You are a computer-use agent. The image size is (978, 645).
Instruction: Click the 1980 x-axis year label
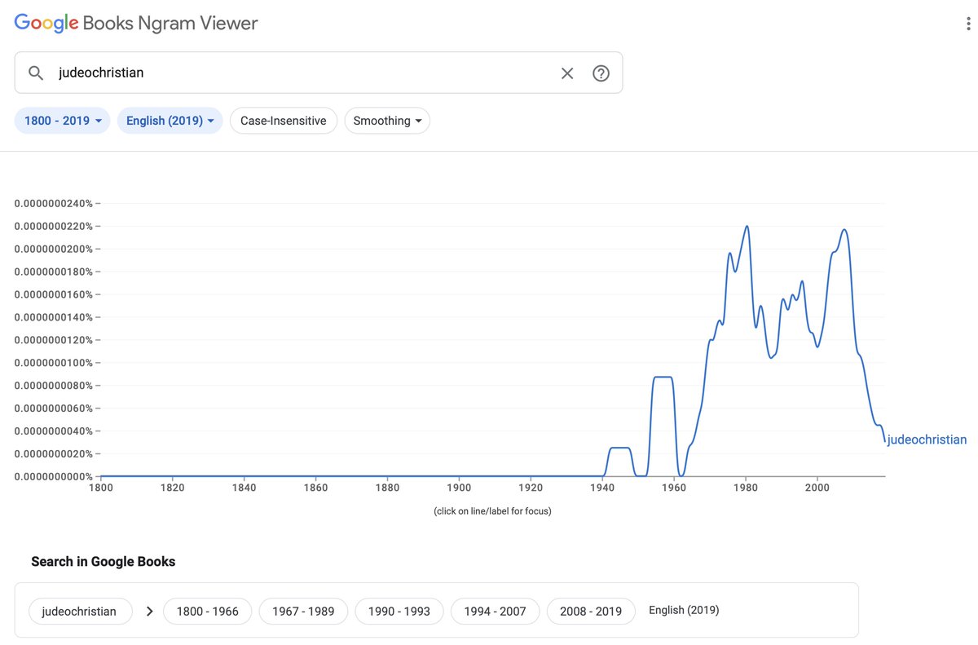(x=746, y=488)
